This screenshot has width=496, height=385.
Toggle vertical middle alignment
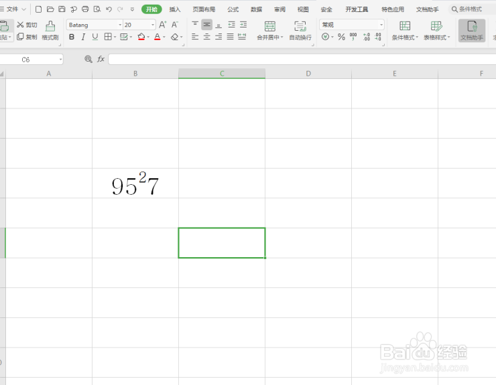point(207,24)
